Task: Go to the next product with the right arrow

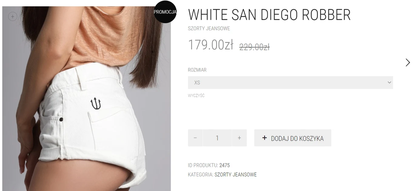Action: pos(408,63)
